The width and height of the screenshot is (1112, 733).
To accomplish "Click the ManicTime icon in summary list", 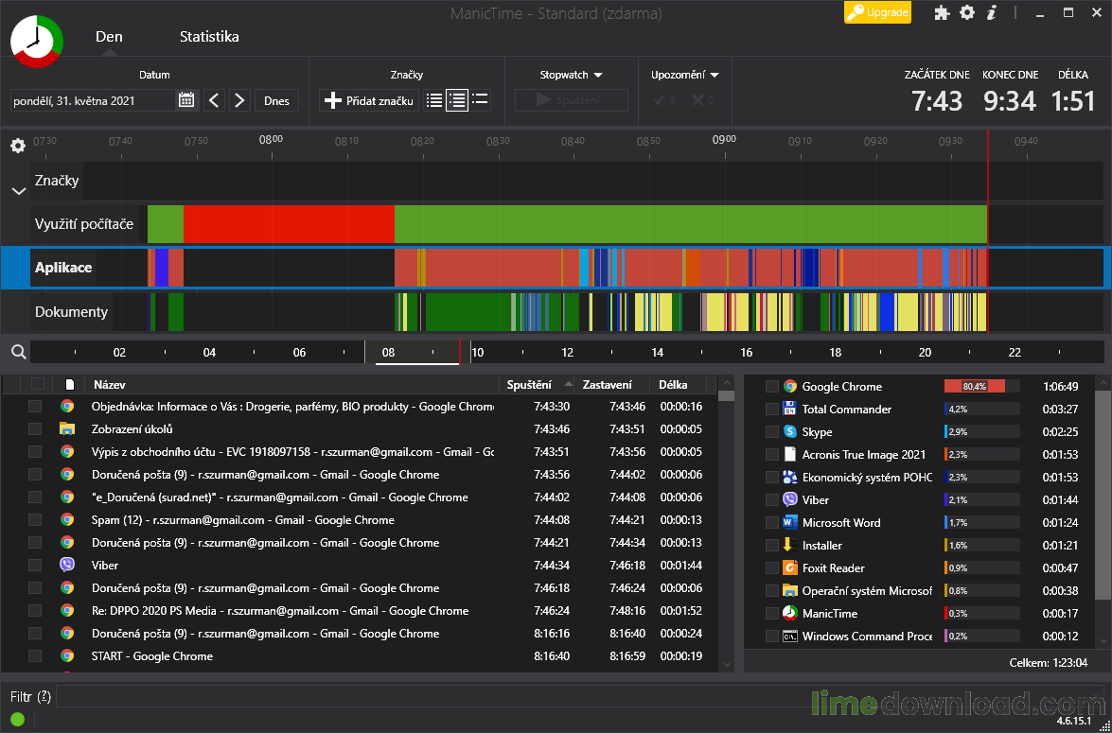I will tap(790, 613).
